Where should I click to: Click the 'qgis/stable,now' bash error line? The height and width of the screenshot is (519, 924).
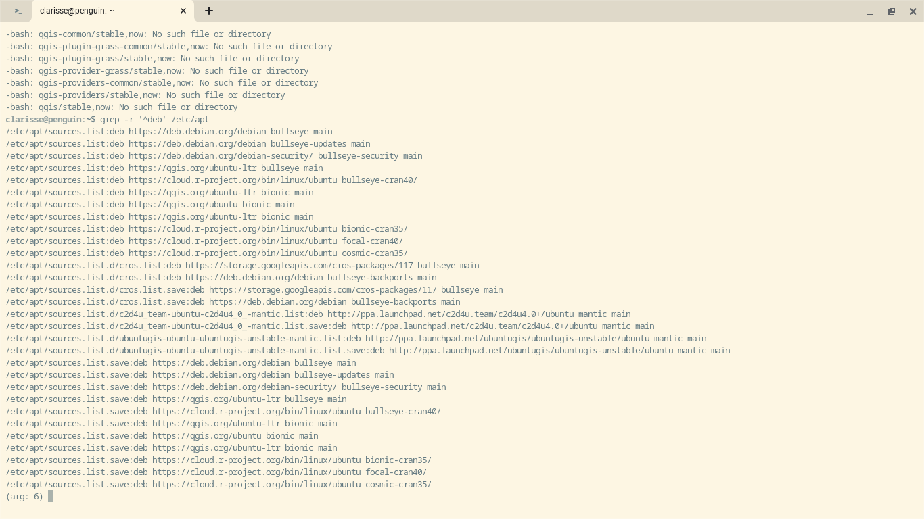122,107
